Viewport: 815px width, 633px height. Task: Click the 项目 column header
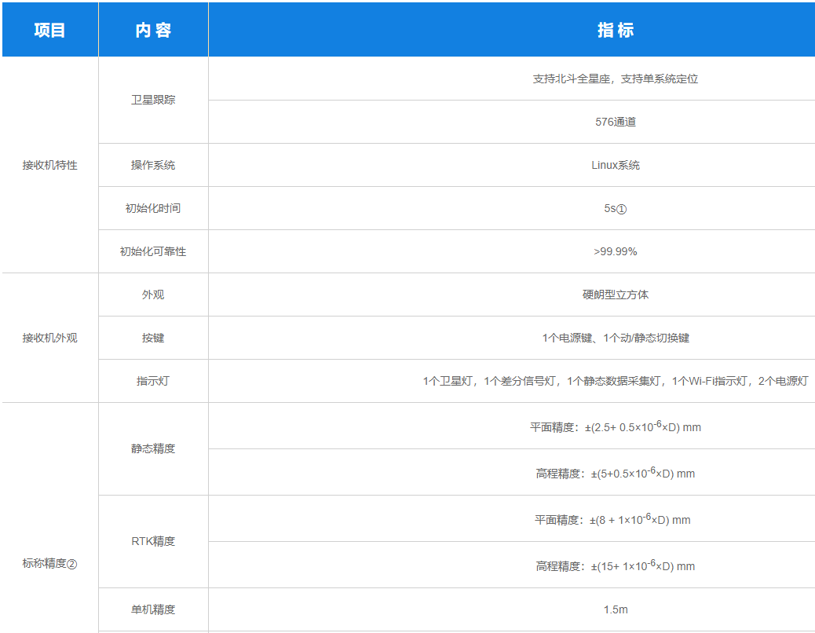click(49, 31)
